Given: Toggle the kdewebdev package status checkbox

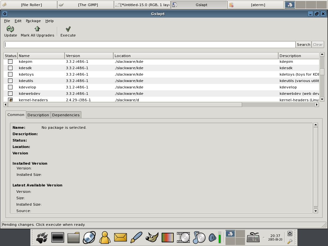Looking at the screenshot, I should 10,94.
